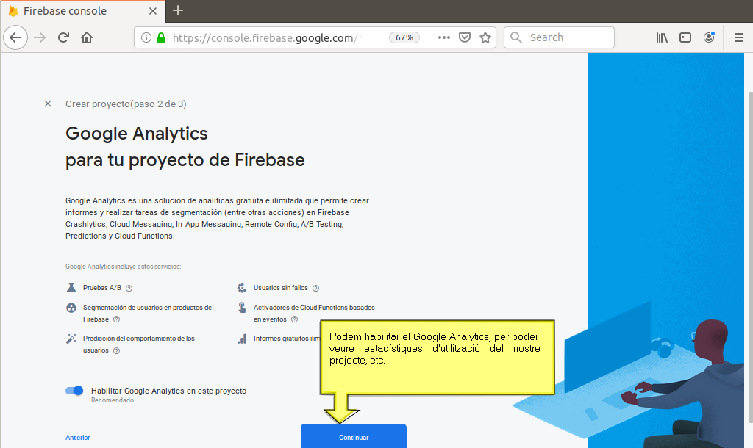Open the Library bookmarks icon
753x448 pixels.
[x=662, y=37]
